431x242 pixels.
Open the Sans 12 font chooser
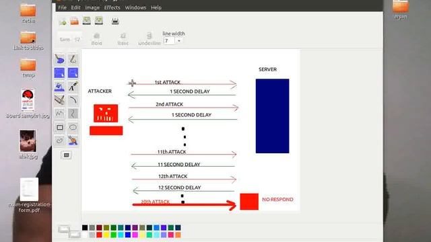coord(70,39)
